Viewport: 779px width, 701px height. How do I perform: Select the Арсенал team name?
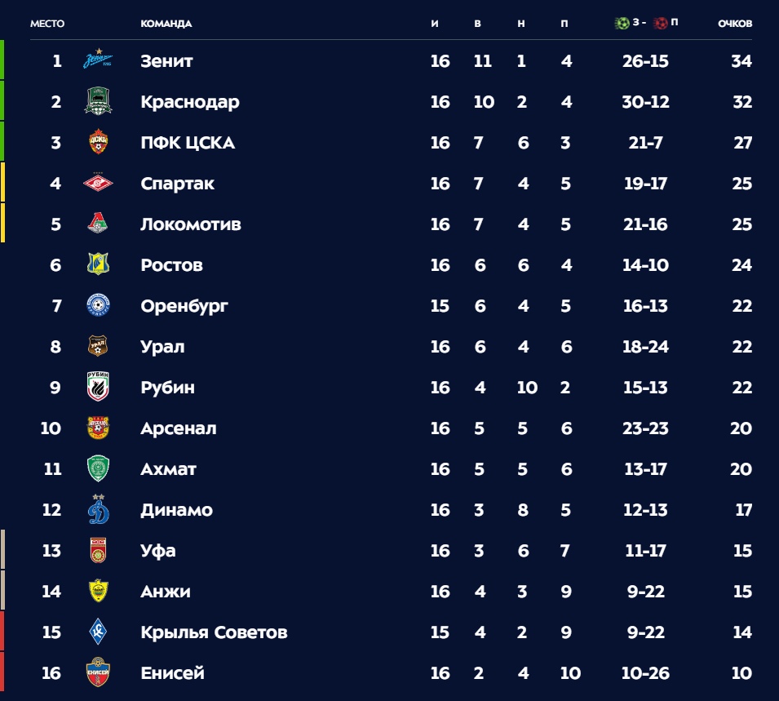(x=178, y=428)
